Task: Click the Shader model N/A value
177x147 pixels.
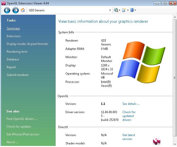Action: pos(104,143)
